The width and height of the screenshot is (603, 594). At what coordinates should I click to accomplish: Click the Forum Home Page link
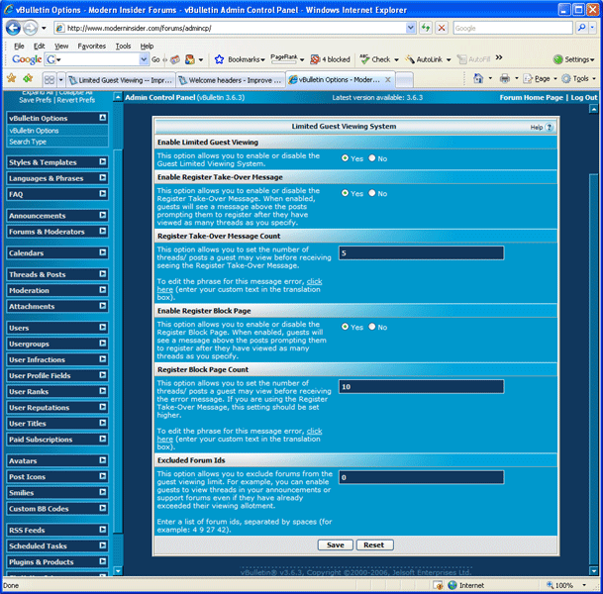[531, 98]
